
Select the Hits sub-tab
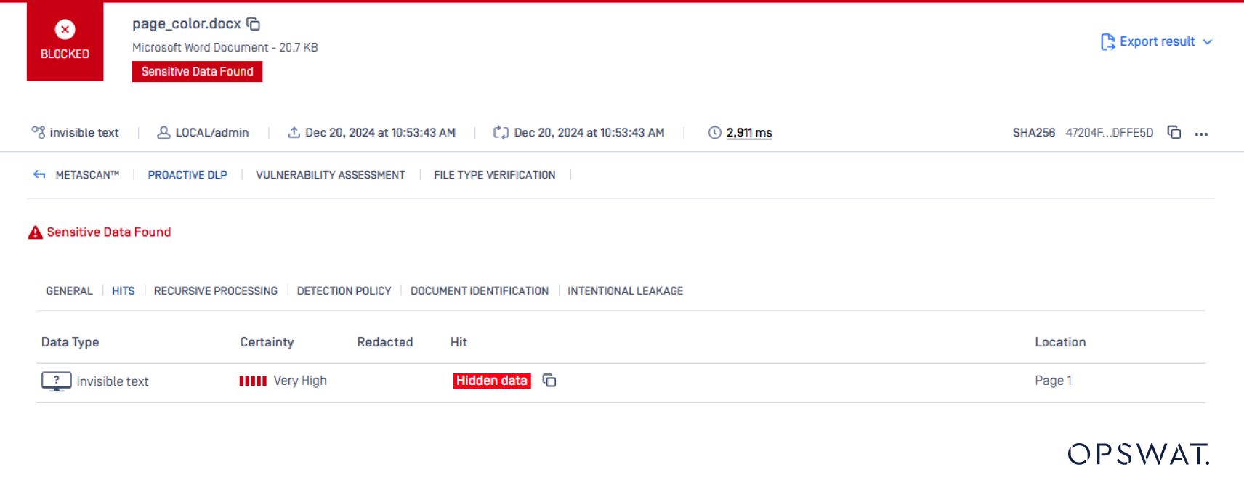[123, 291]
